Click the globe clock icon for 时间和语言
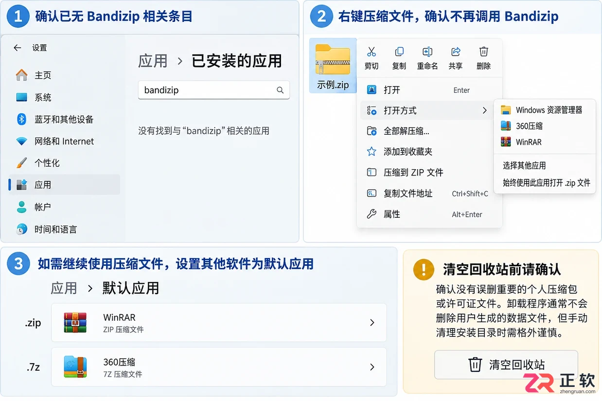602x401 pixels. (x=21, y=229)
